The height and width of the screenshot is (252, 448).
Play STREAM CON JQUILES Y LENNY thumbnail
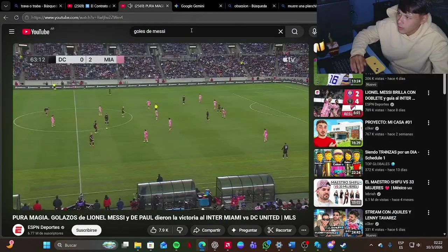click(x=338, y=223)
